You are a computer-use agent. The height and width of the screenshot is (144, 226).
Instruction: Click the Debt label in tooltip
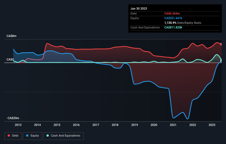pos(134,13)
